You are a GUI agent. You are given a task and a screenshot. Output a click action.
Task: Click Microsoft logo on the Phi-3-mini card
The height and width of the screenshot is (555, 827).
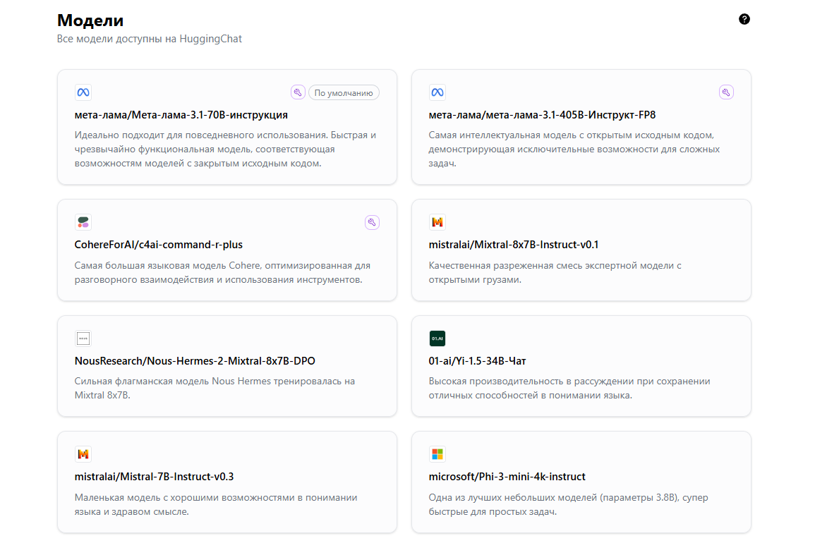tap(437, 454)
